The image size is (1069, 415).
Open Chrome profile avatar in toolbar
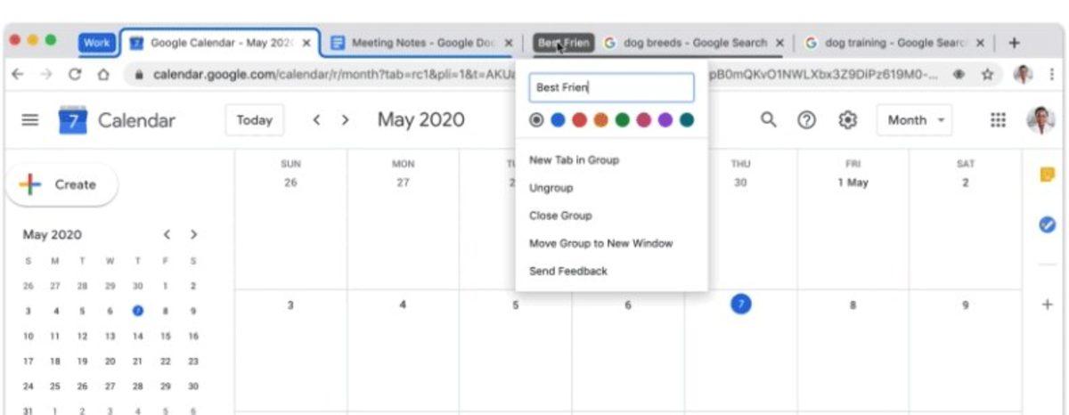[x=1022, y=76]
